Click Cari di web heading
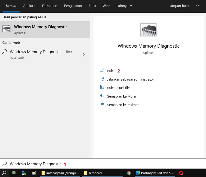206x177 pixels. [11, 43]
